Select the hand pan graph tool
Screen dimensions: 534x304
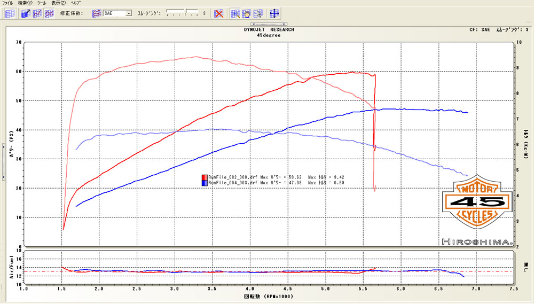pos(246,13)
